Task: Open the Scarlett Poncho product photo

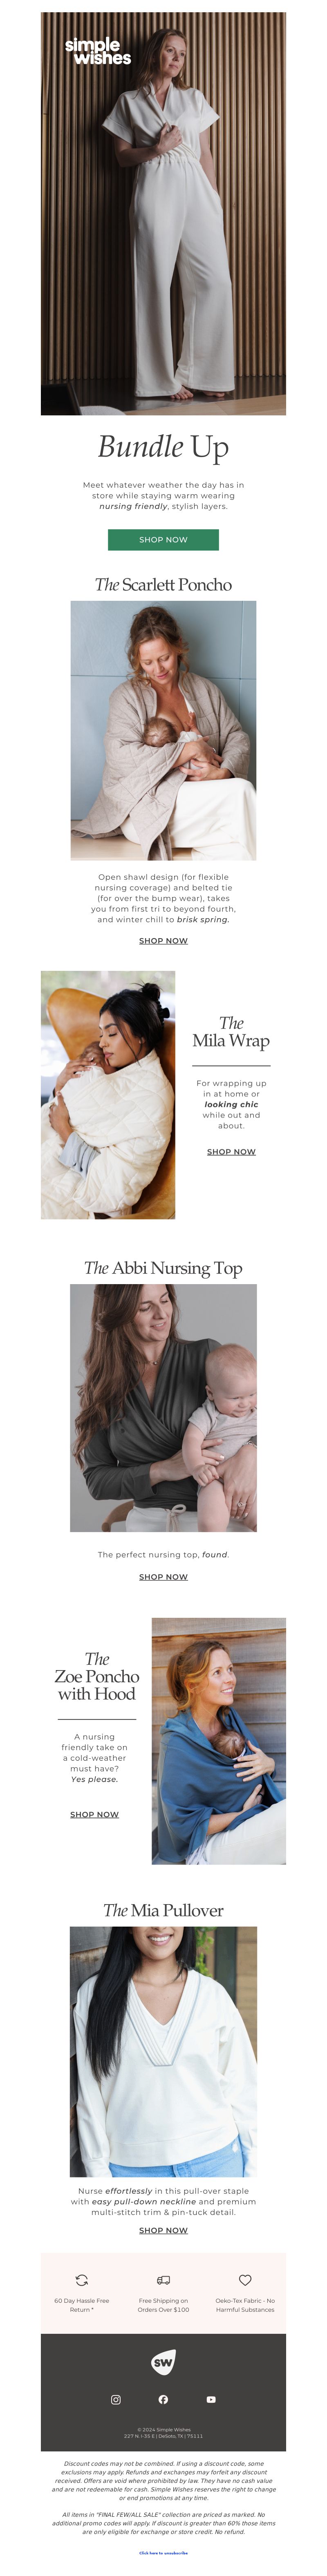Action: pos(163,730)
